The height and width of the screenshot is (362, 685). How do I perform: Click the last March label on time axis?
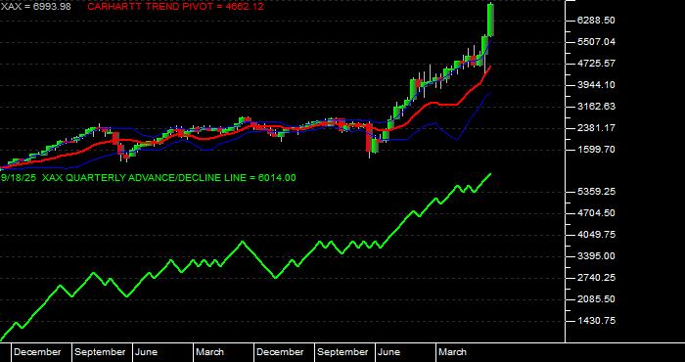pyautogui.click(x=452, y=352)
